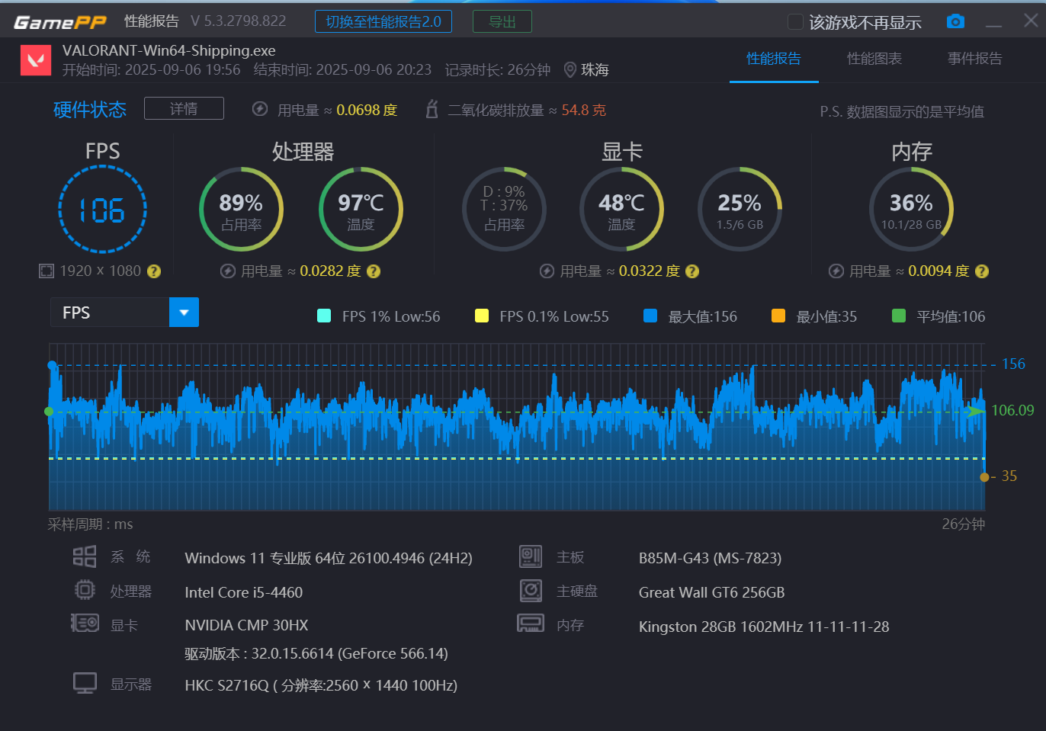Click the CO2 emission bottle icon
This screenshot has height=731, width=1046.
click(x=432, y=109)
